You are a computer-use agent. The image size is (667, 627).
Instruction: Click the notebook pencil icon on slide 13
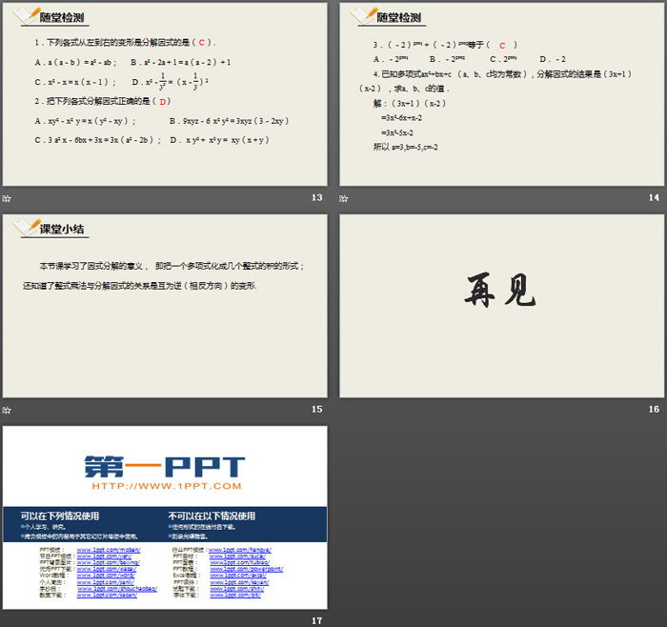(23, 16)
